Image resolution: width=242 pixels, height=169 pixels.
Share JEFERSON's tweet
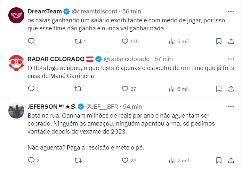tap(231, 160)
